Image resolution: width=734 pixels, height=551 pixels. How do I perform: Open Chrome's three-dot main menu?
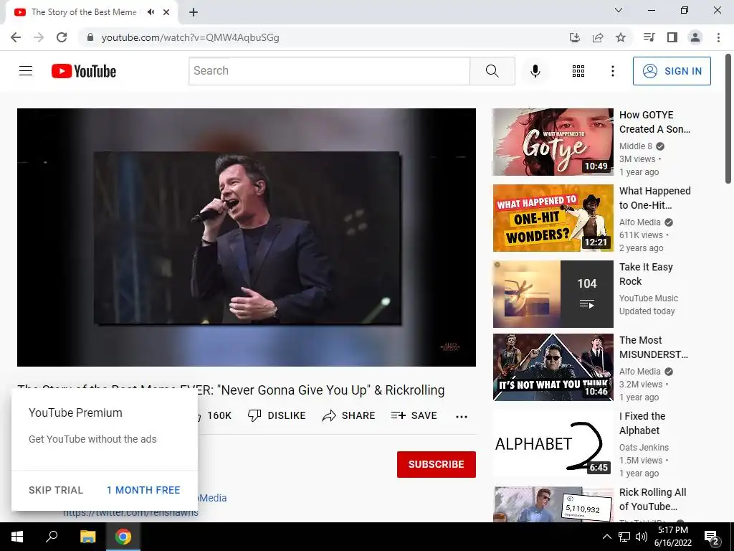718,37
